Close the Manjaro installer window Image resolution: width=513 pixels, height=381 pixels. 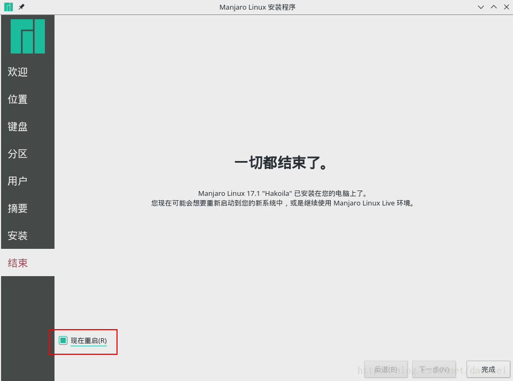tap(507, 7)
